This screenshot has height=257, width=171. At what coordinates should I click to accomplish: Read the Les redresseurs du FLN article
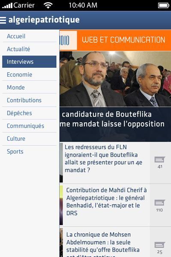[x=103, y=159]
